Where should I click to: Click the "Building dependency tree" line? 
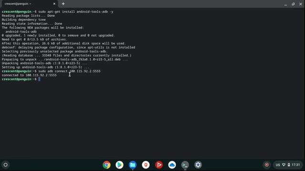(x=24, y=19)
